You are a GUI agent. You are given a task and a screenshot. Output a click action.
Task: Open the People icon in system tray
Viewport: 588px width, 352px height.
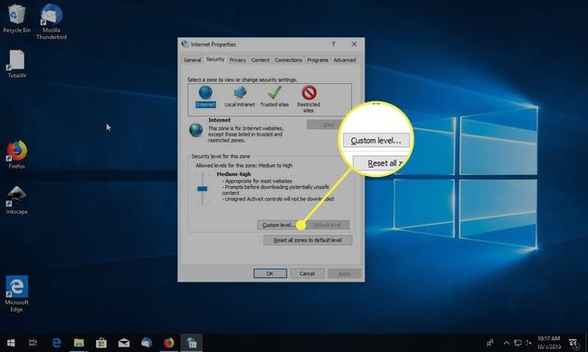pyautogui.click(x=489, y=343)
